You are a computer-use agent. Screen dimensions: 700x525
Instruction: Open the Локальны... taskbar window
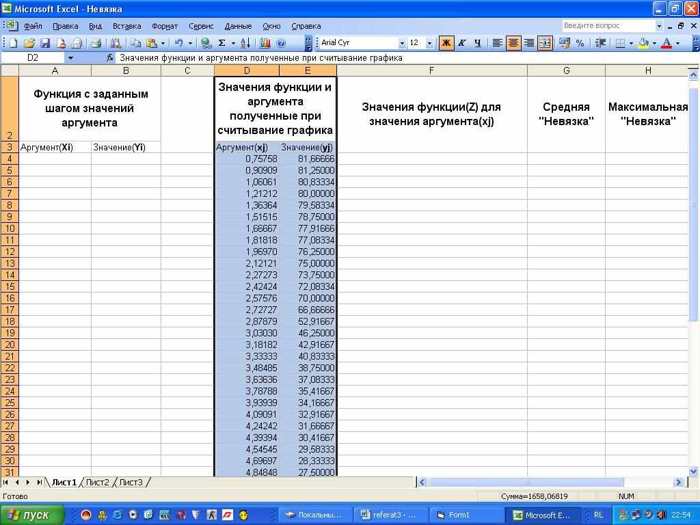point(314,515)
